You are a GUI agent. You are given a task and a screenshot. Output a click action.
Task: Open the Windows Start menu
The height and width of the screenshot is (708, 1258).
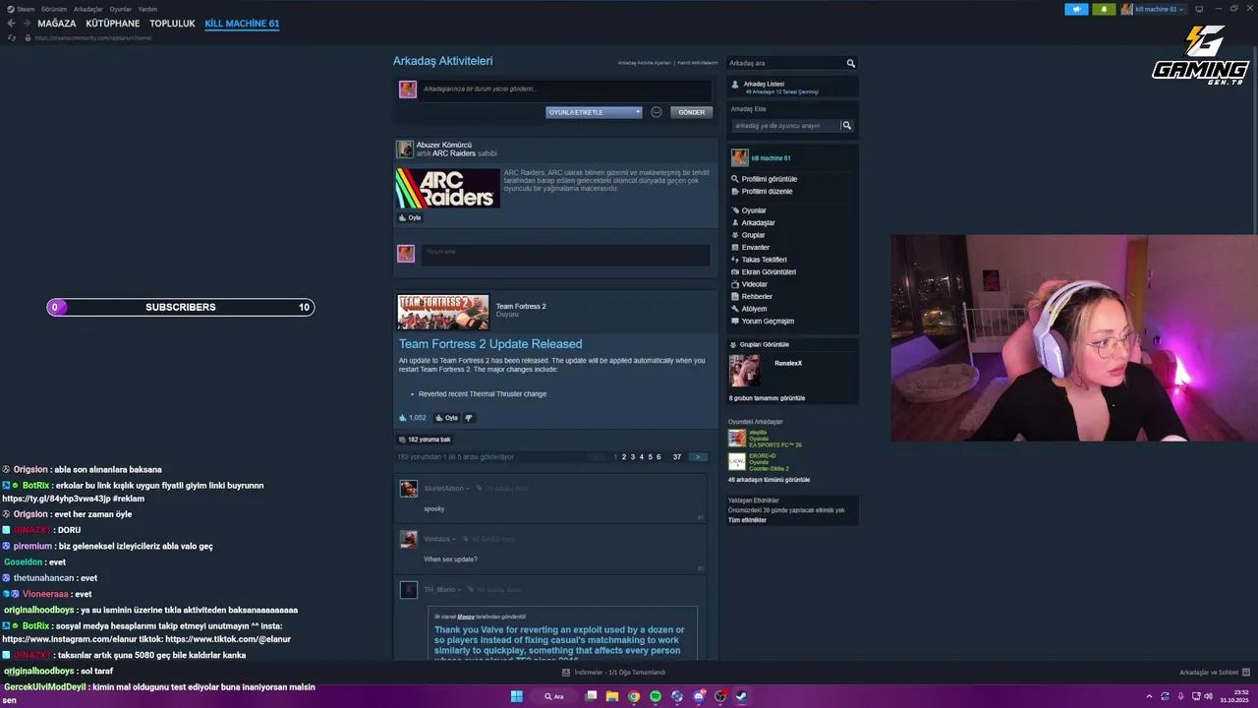click(x=516, y=696)
